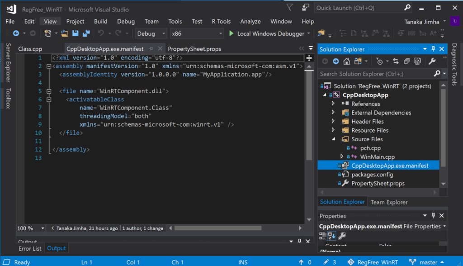Toggle Show All Files in Solution Explorer

417,62
